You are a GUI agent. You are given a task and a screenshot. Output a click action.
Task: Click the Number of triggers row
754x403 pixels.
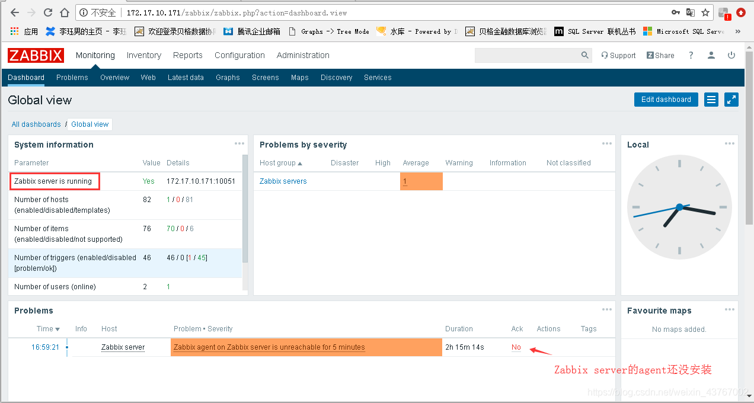pyautogui.click(x=125, y=263)
